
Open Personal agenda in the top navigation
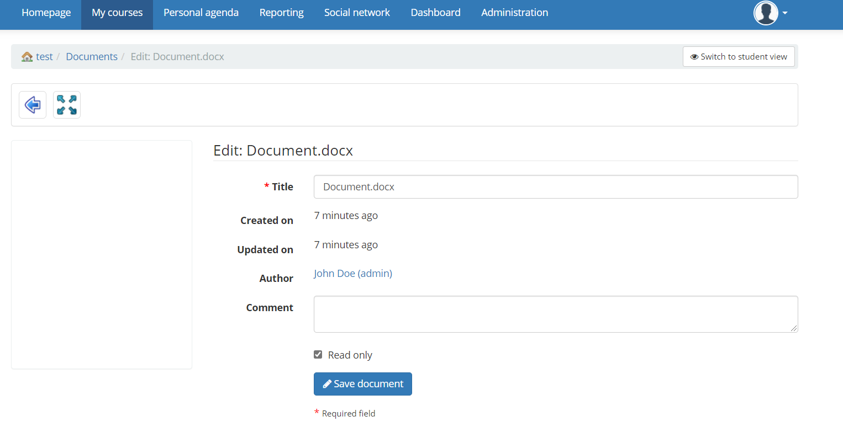pos(201,13)
